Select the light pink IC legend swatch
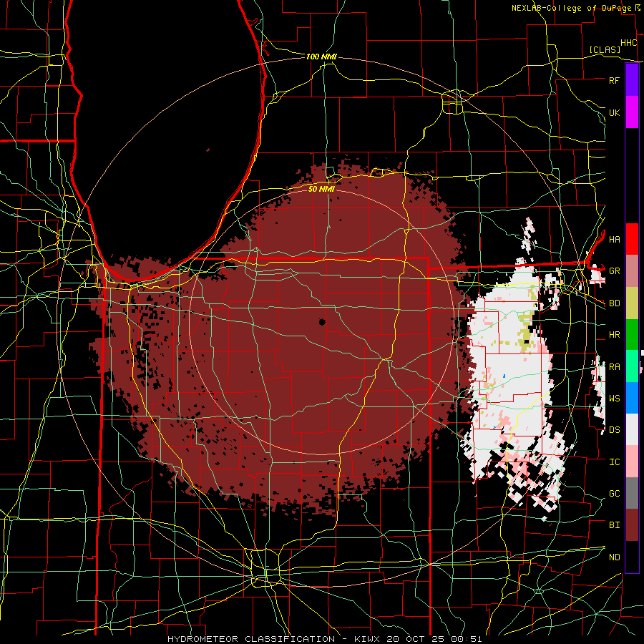 tap(632, 462)
